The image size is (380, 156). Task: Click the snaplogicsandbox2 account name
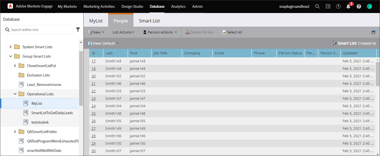[294, 6]
